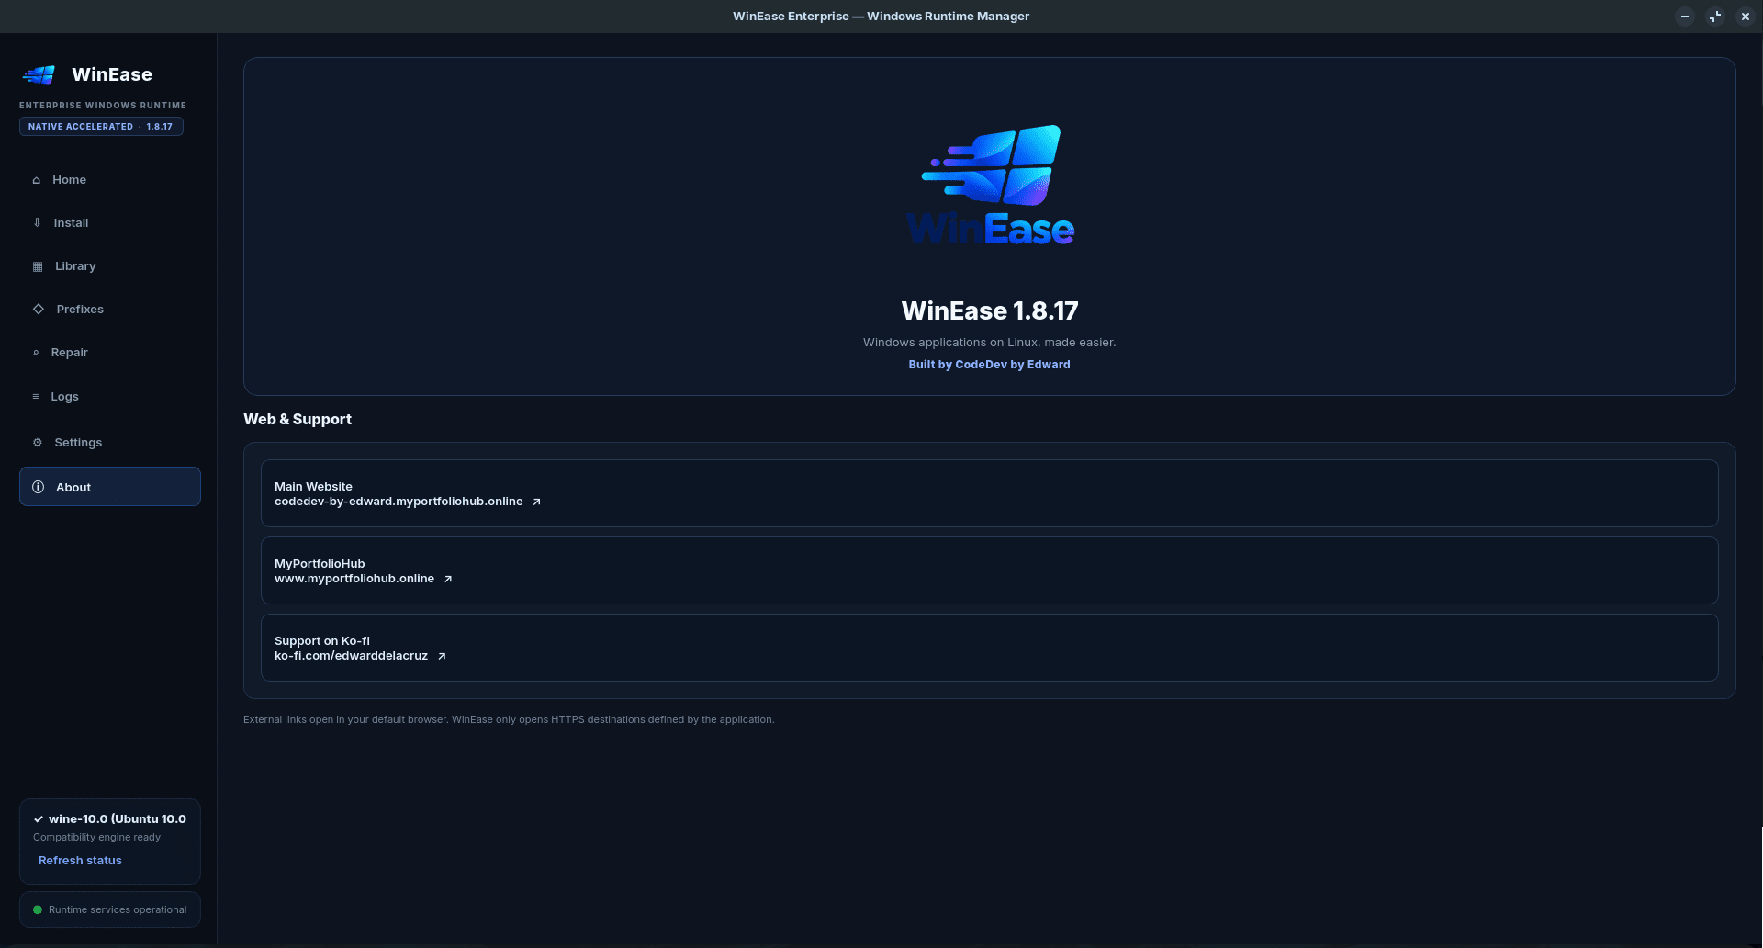The width and height of the screenshot is (1763, 948).
Task: Click the Prefixes diamond icon
Action: pyautogui.click(x=39, y=309)
